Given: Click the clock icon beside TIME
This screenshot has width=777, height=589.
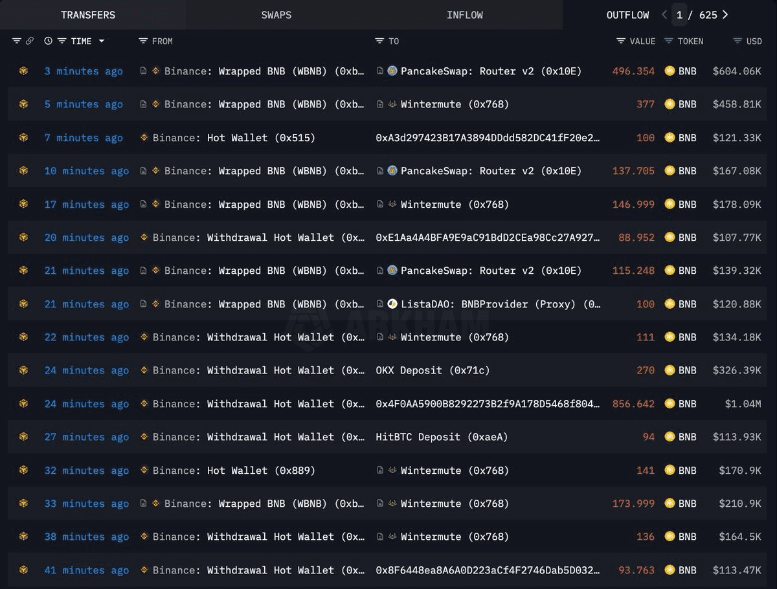Looking at the screenshot, I should click(x=48, y=41).
